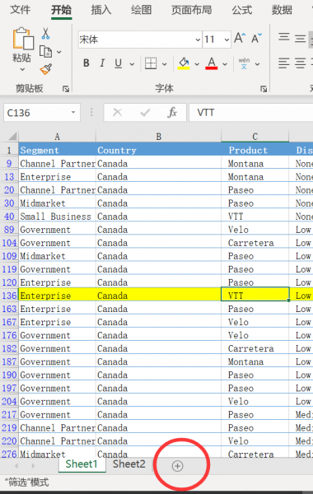
Task: Confirm formula bar entry checkmark
Action: (145, 113)
